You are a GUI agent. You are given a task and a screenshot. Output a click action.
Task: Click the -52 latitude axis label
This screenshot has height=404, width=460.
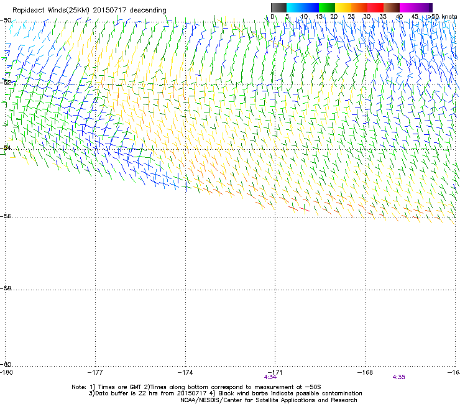(6, 83)
